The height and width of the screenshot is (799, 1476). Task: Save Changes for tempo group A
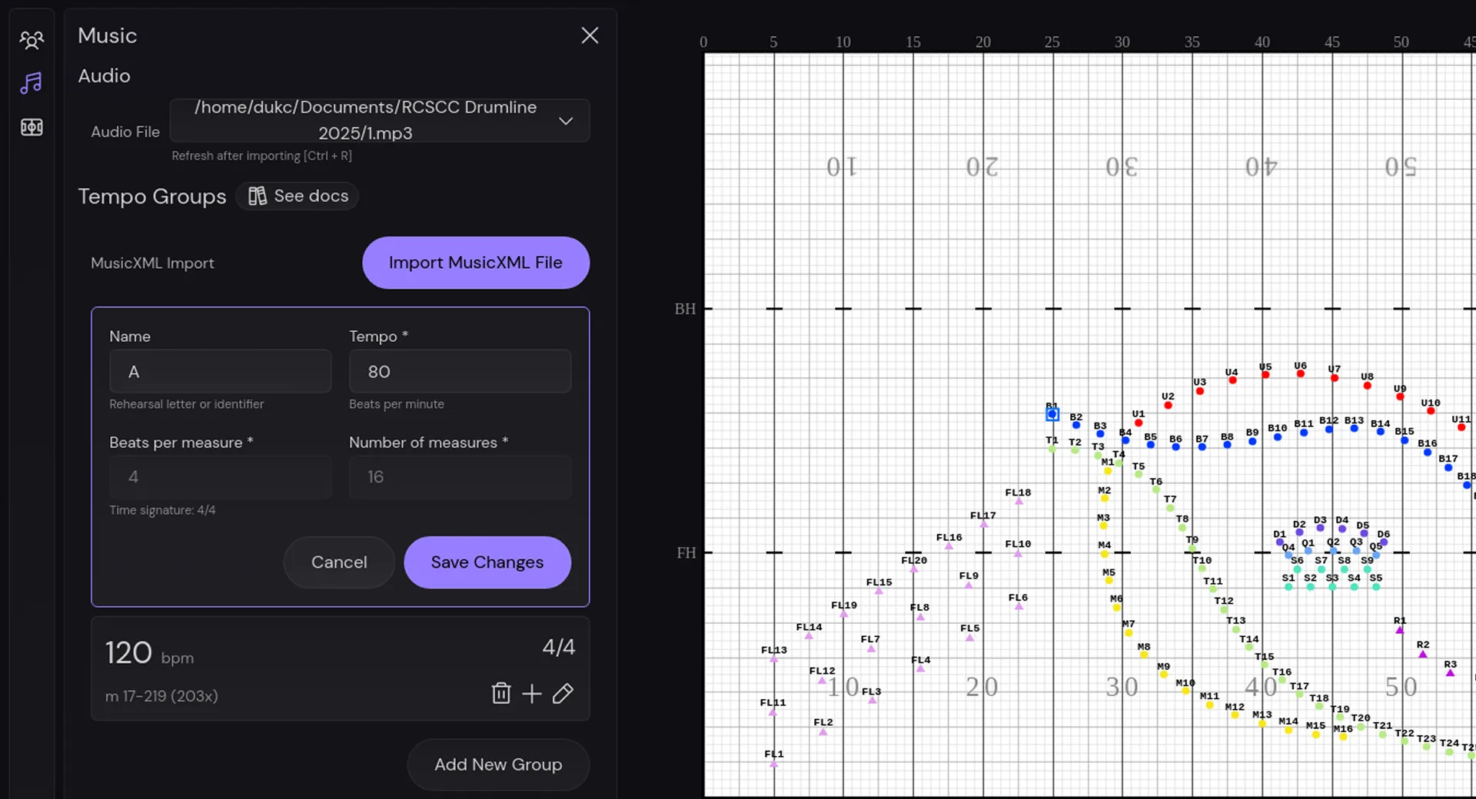pos(487,562)
